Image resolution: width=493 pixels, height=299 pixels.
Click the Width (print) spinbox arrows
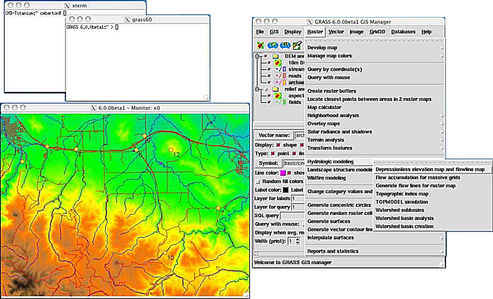click(297, 241)
